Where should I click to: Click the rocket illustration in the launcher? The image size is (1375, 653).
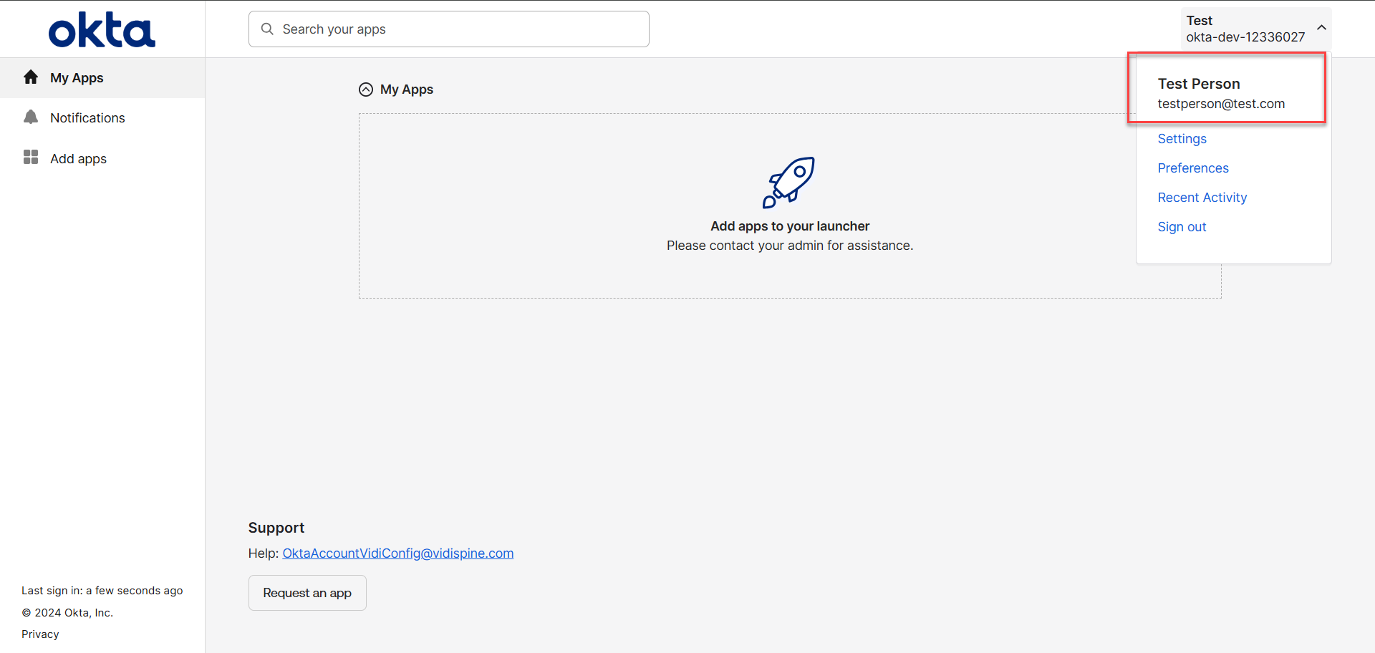pyautogui.click(x=789, y=183)
